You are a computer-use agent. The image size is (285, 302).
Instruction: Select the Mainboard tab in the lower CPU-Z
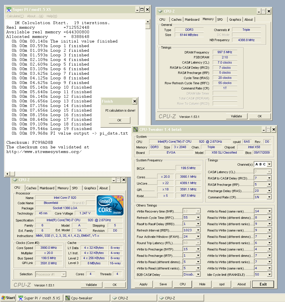pyautogui.click(x=47, y=188)
